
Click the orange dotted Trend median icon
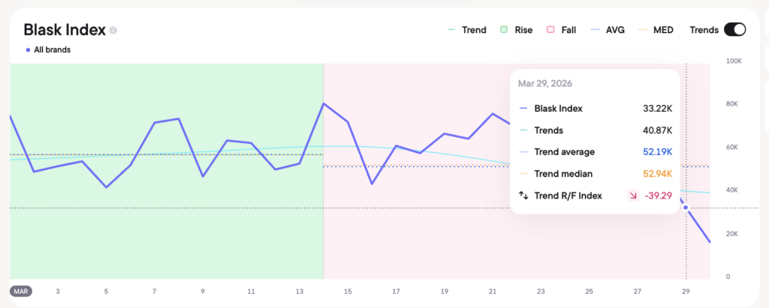(523, 174)
